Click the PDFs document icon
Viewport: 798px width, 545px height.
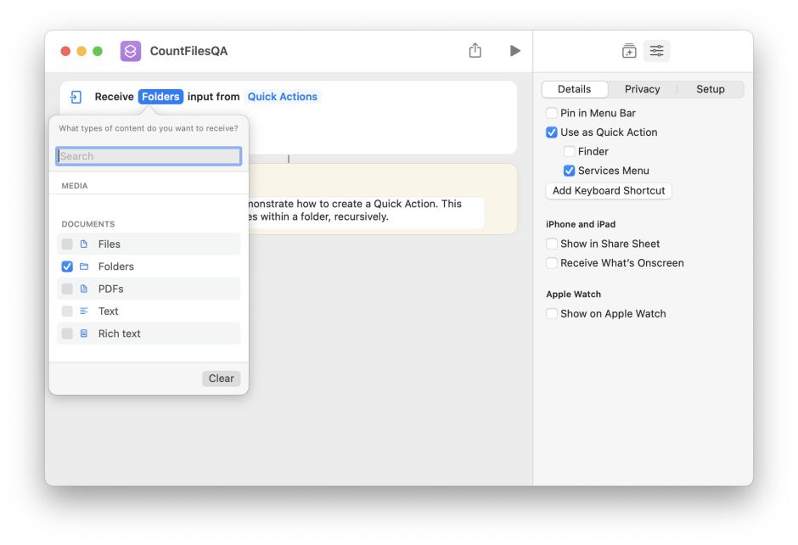84,289
